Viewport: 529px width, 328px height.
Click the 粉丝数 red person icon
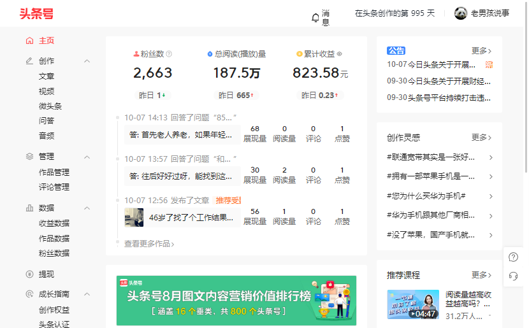pyautogui.click(x=136, y=54)
